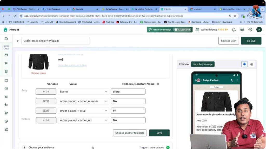This screenshot has width=266, height=149.
Task: Click the green Save button
Action: click(159, 133)
